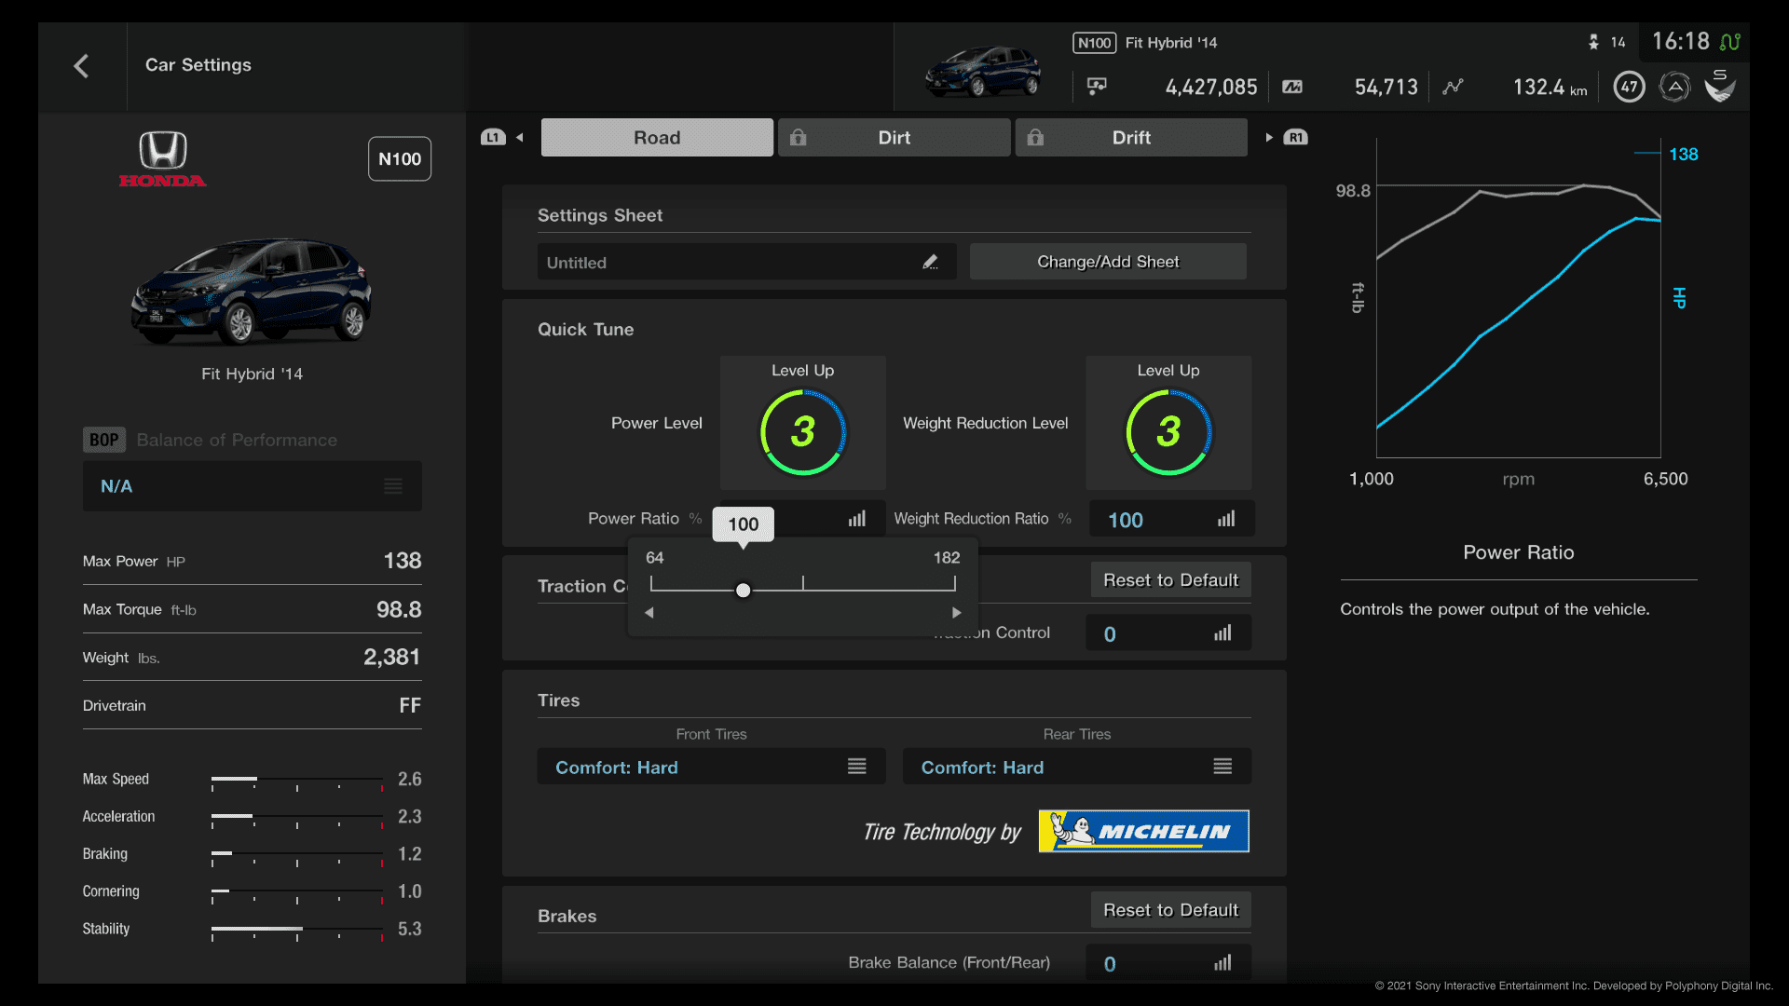1789x1006 pixels.
Task: Click the right arrow after Drift tab
Action: (x=1269, y=138)
